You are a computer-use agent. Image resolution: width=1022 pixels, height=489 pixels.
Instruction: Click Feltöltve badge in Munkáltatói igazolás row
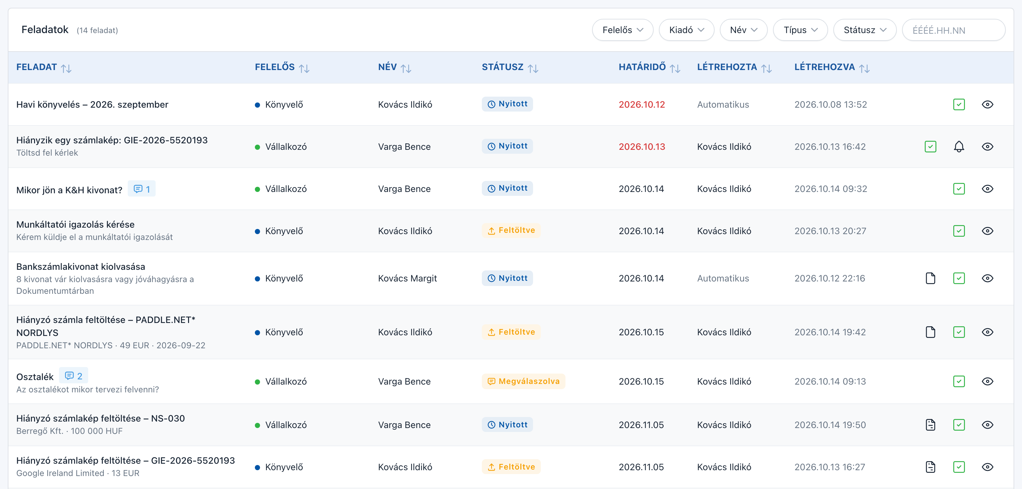click(511, 231)
